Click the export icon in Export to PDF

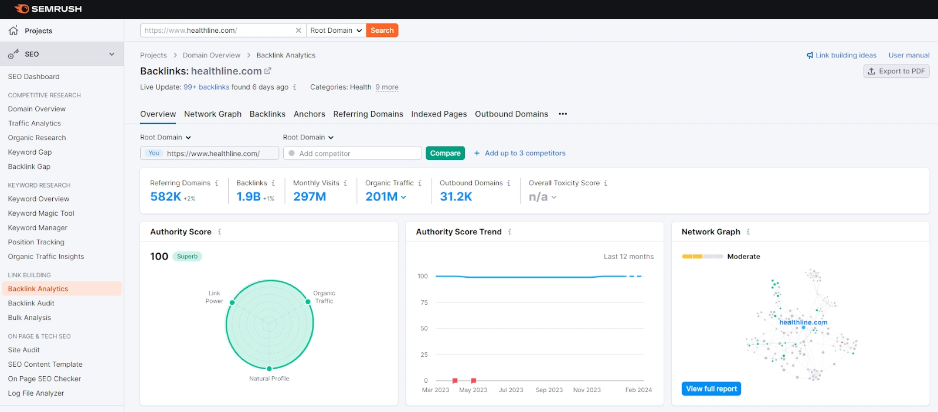pyautogui.click(x=872, y=71)
